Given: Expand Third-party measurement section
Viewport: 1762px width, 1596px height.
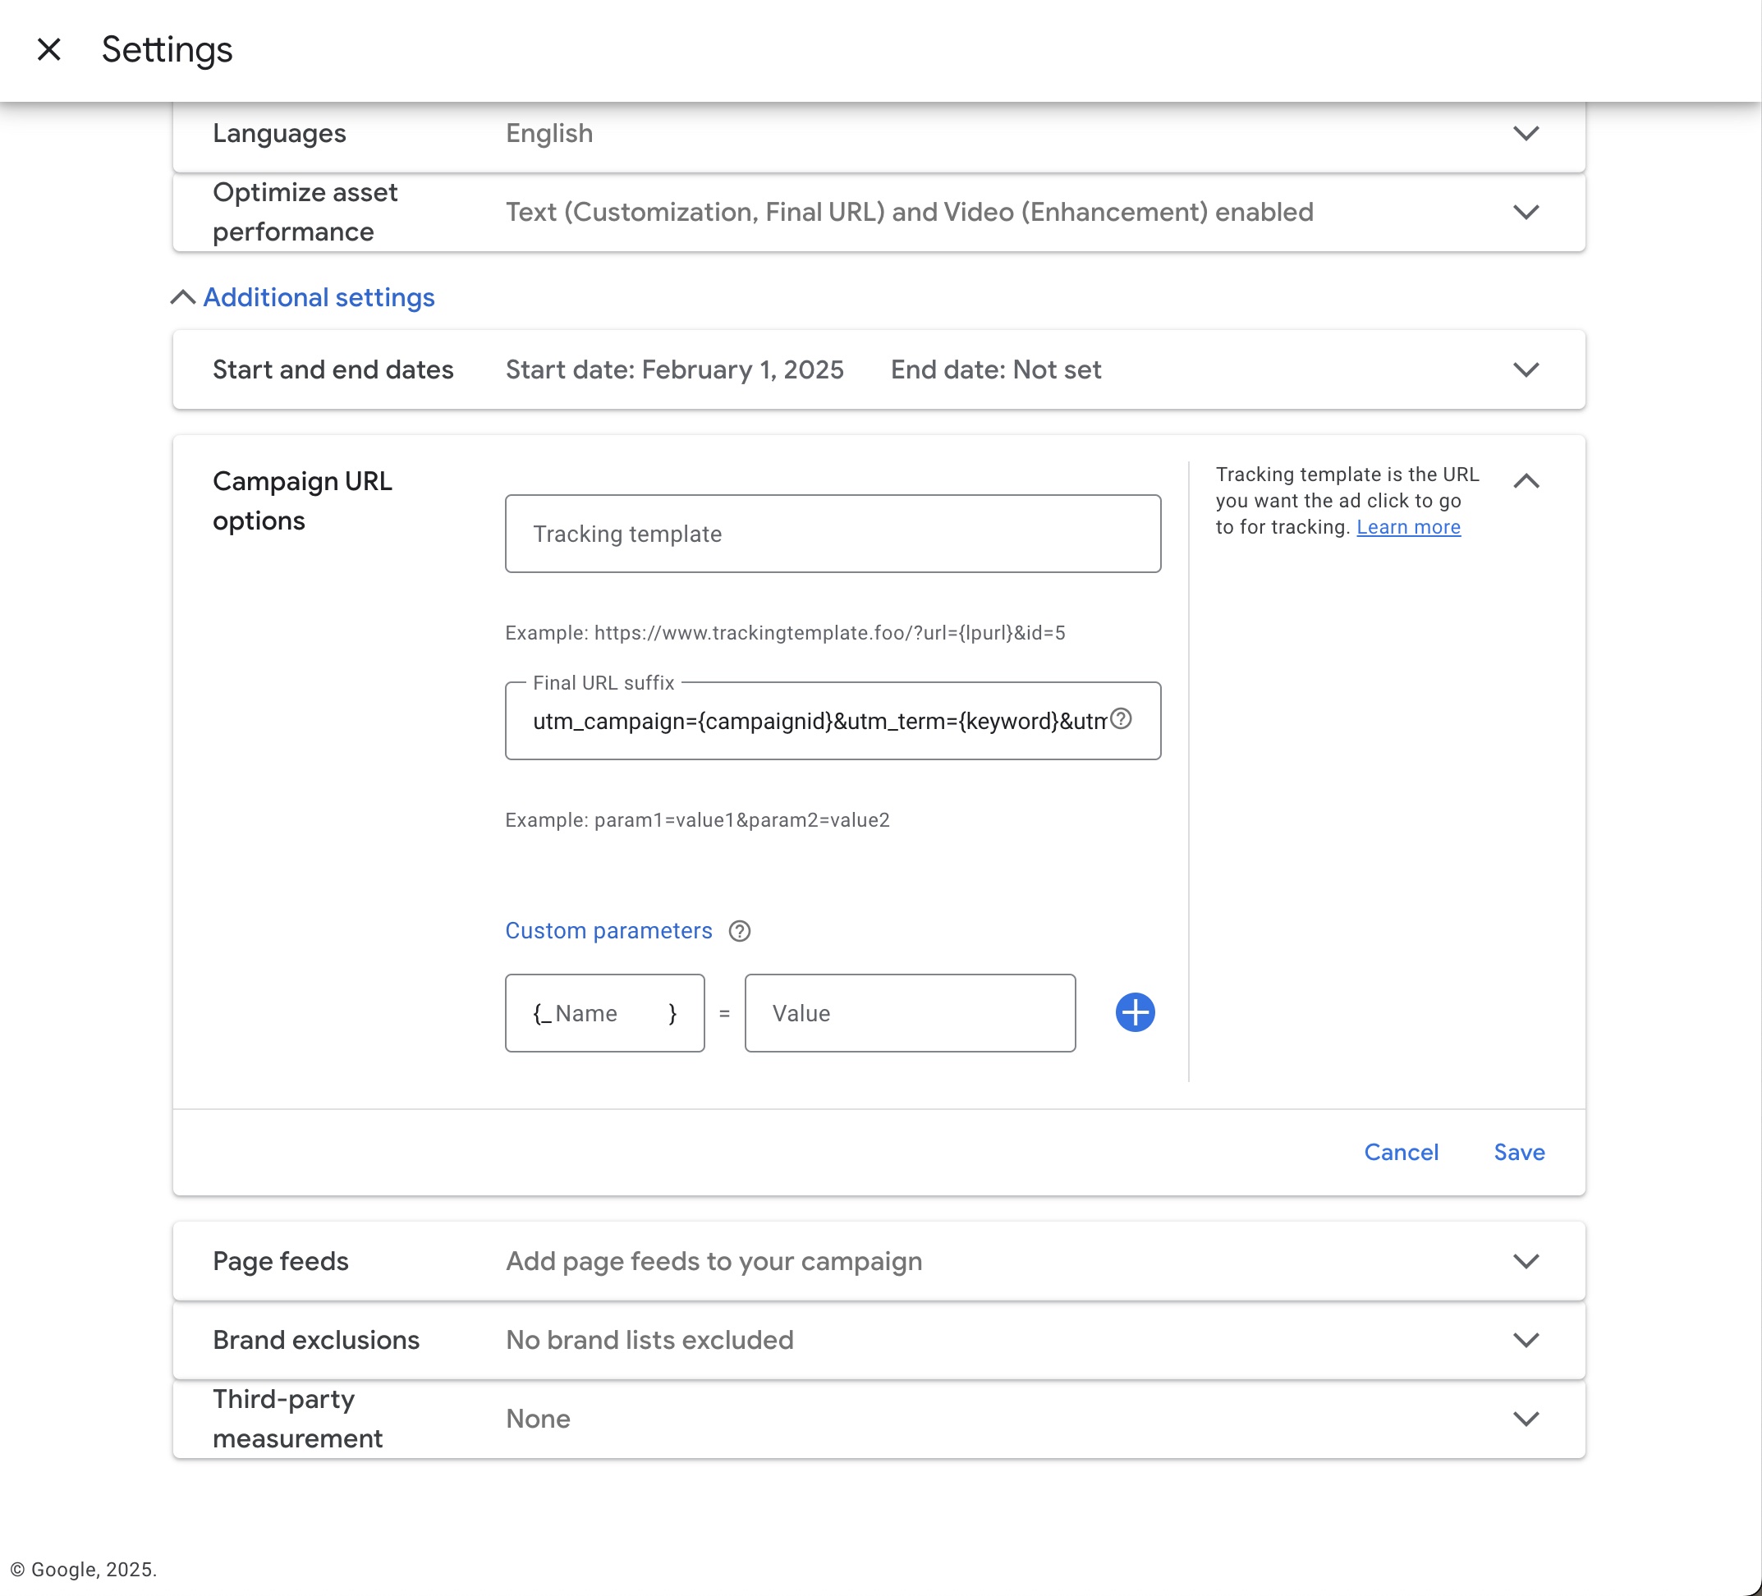Looking at the screenshot, I should 1526,1418.
